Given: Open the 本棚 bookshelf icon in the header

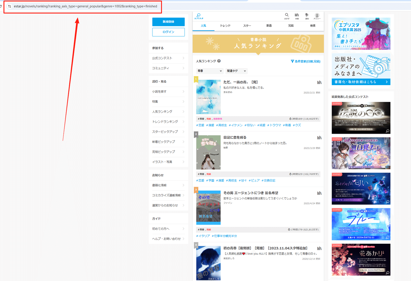Looking at the screenshot, I should [x=297, y=16].
